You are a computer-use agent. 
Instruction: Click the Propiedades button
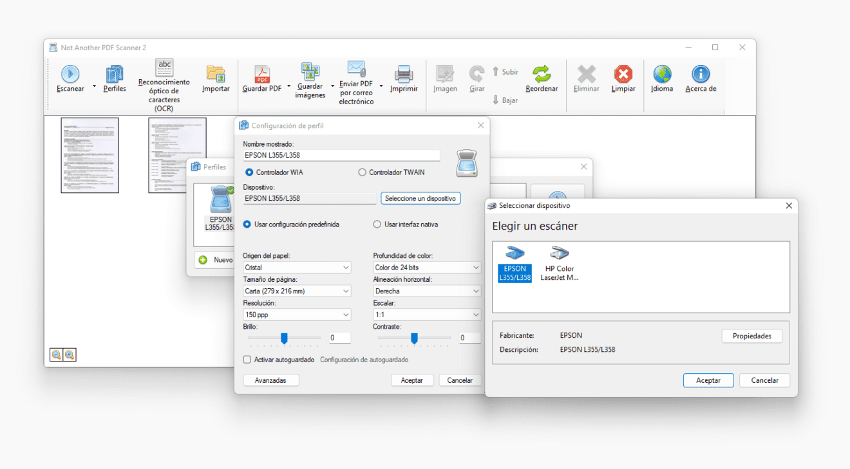(x=751, y=336)
